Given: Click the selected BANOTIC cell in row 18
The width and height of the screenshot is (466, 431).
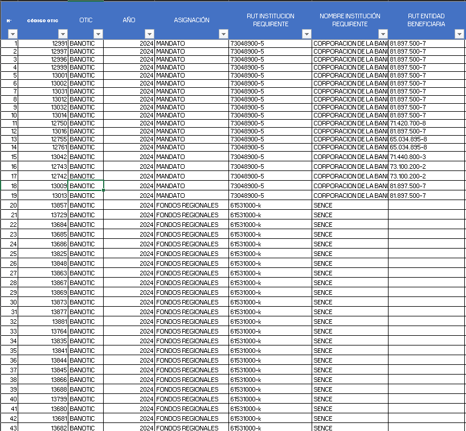Looking at the screenshot, I should click(x=85, y=186).
